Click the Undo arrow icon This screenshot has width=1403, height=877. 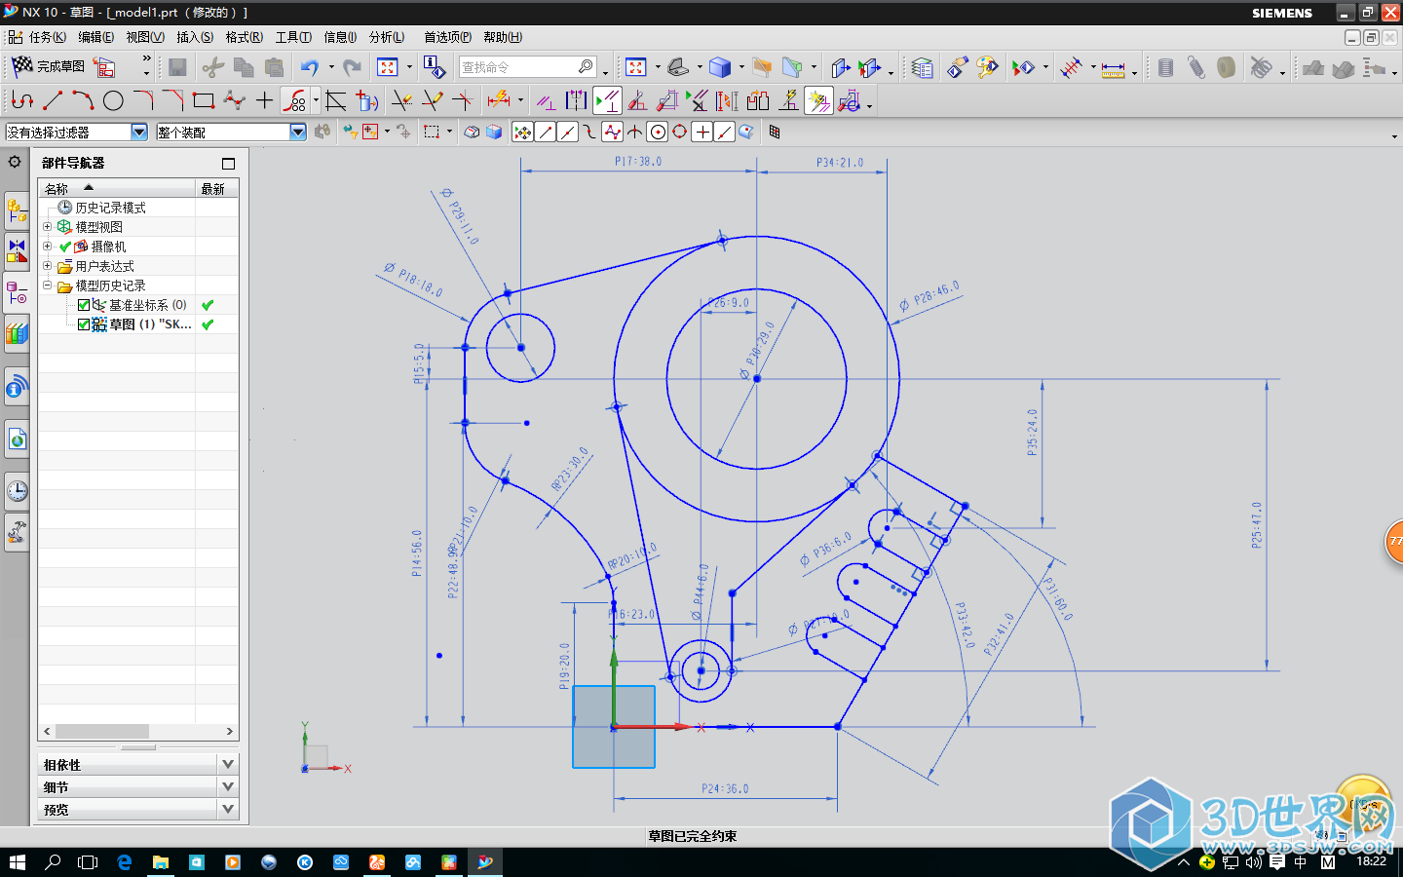[x=310, y=67]
